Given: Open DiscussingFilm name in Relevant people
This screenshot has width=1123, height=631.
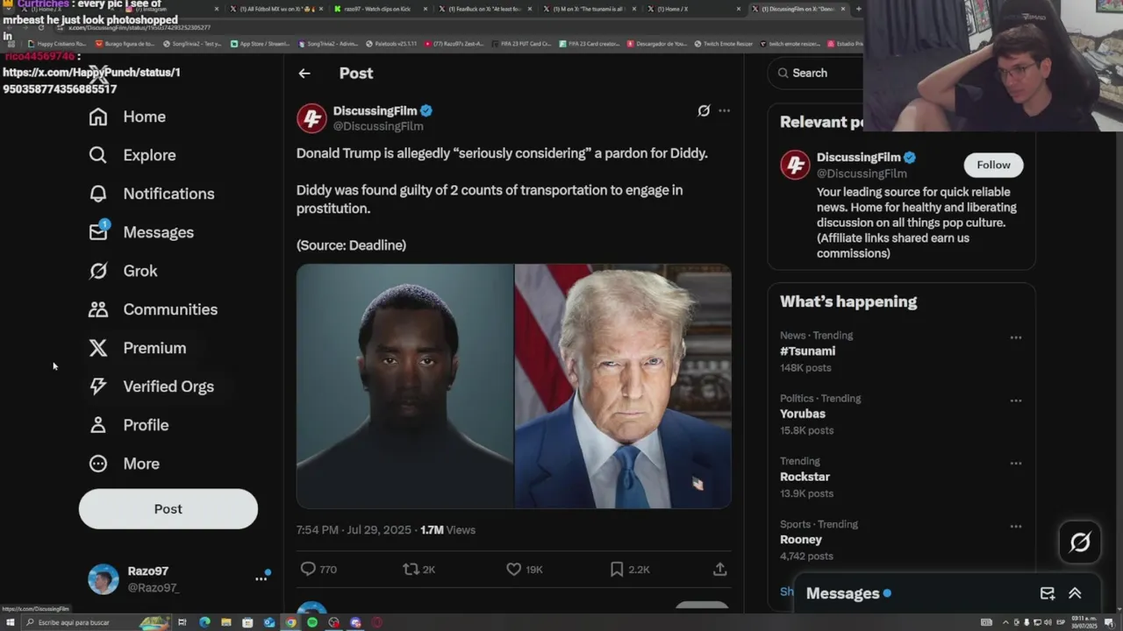Looking at the screenshot, I should (858, 158).
